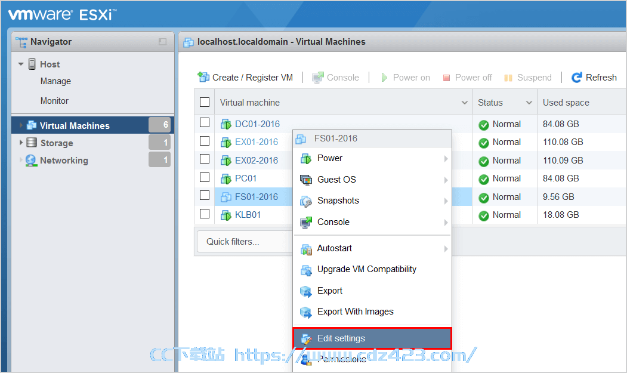627x373 pixels.
Task: Click the blue Refresh arrow icon
Action: pyautogui.click(x=577, y=77)
